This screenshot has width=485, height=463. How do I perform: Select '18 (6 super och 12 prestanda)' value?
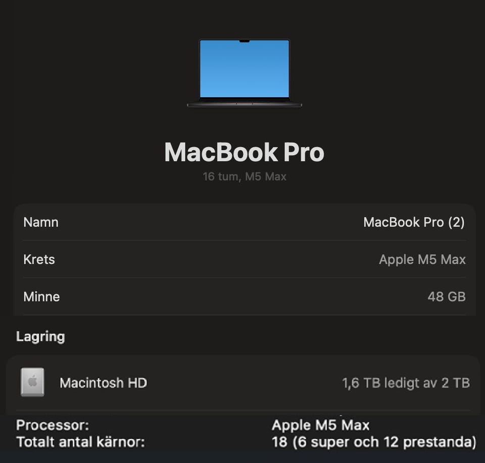click(374, 442)
